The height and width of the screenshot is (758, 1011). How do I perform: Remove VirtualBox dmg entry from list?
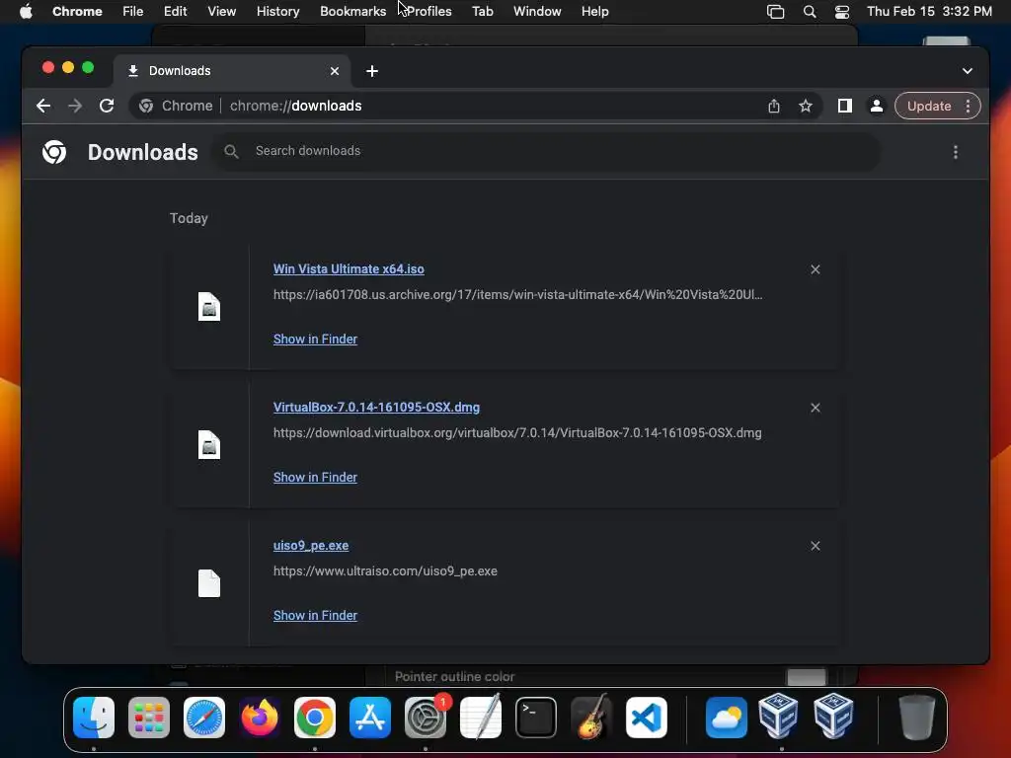[x=815, y=408]
